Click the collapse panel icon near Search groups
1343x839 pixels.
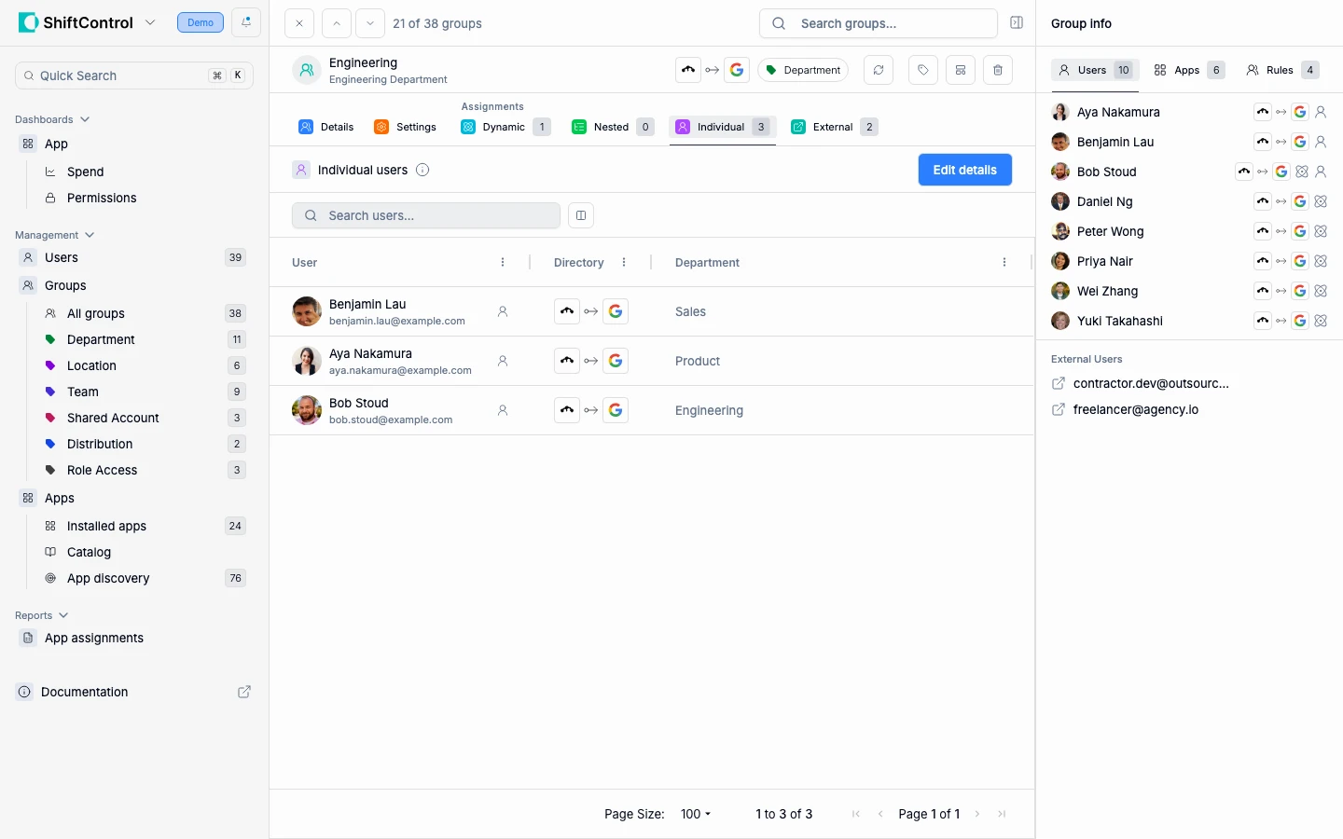(x=1017, y=23)
